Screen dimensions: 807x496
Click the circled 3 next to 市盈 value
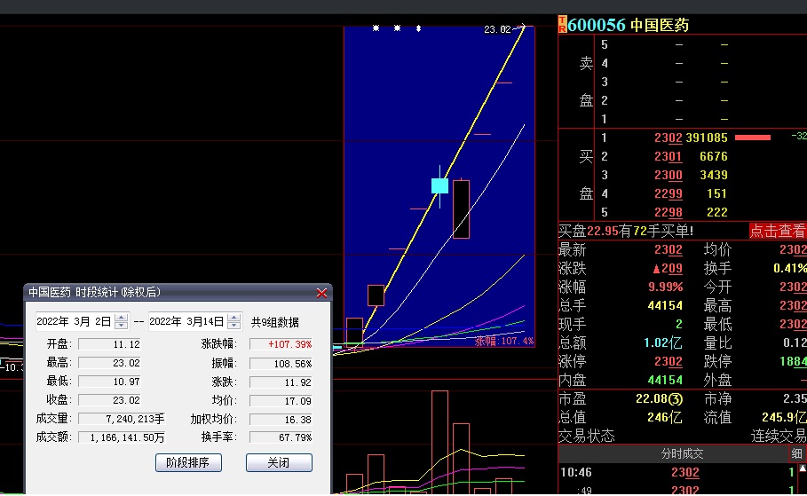[676, 399]
